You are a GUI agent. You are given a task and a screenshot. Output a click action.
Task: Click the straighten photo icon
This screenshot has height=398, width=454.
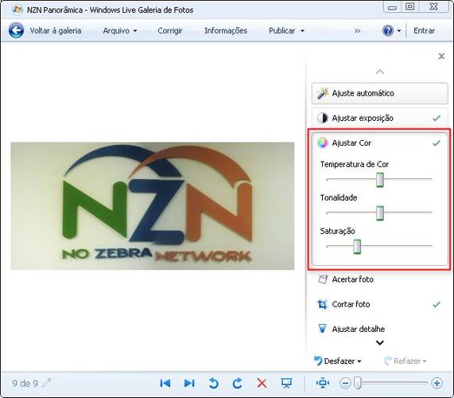tap(323, 279)
